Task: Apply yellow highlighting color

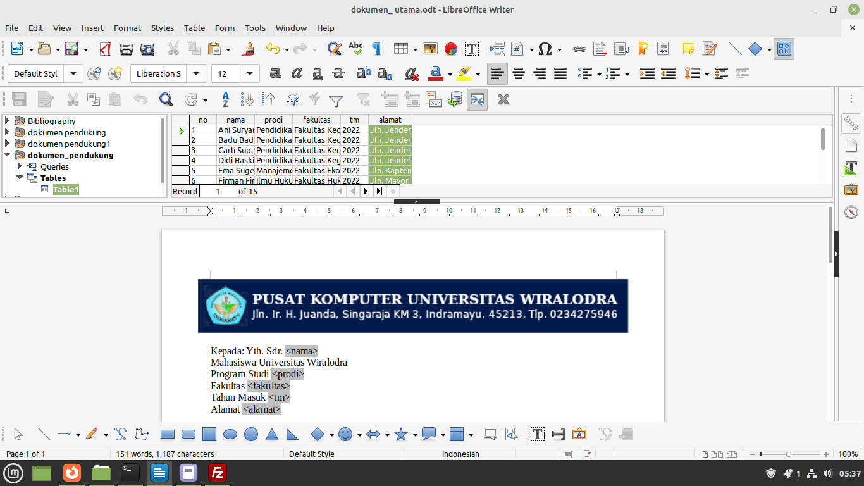Action: pyautogui.click(x=464, y=74)
